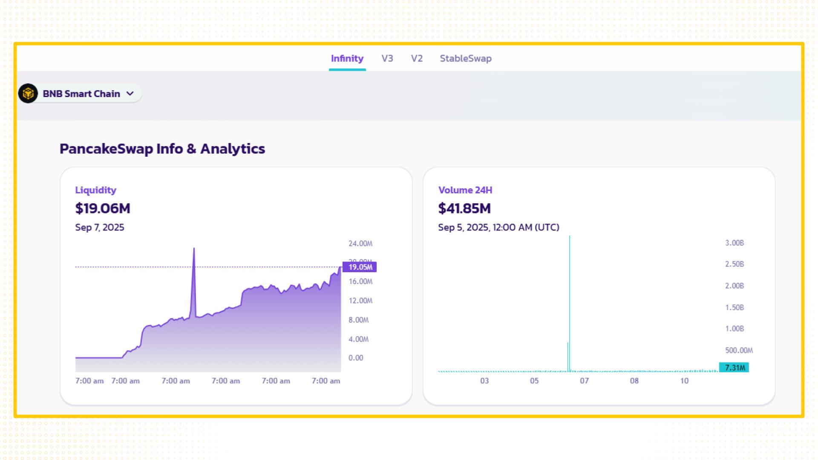Click the PancakeSwap Info & Analytics title
Viewport: 818px width, 460px height.
(x=162, y=149)
